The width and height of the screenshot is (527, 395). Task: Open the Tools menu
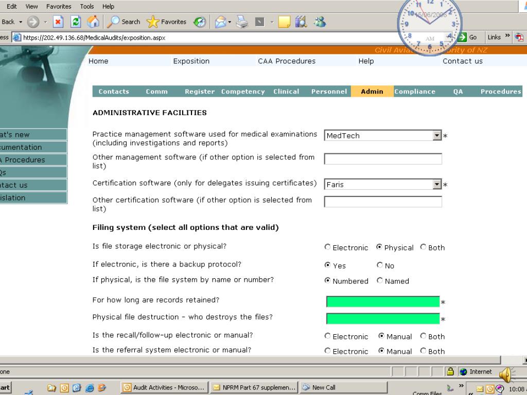click(x=86, y=6)
